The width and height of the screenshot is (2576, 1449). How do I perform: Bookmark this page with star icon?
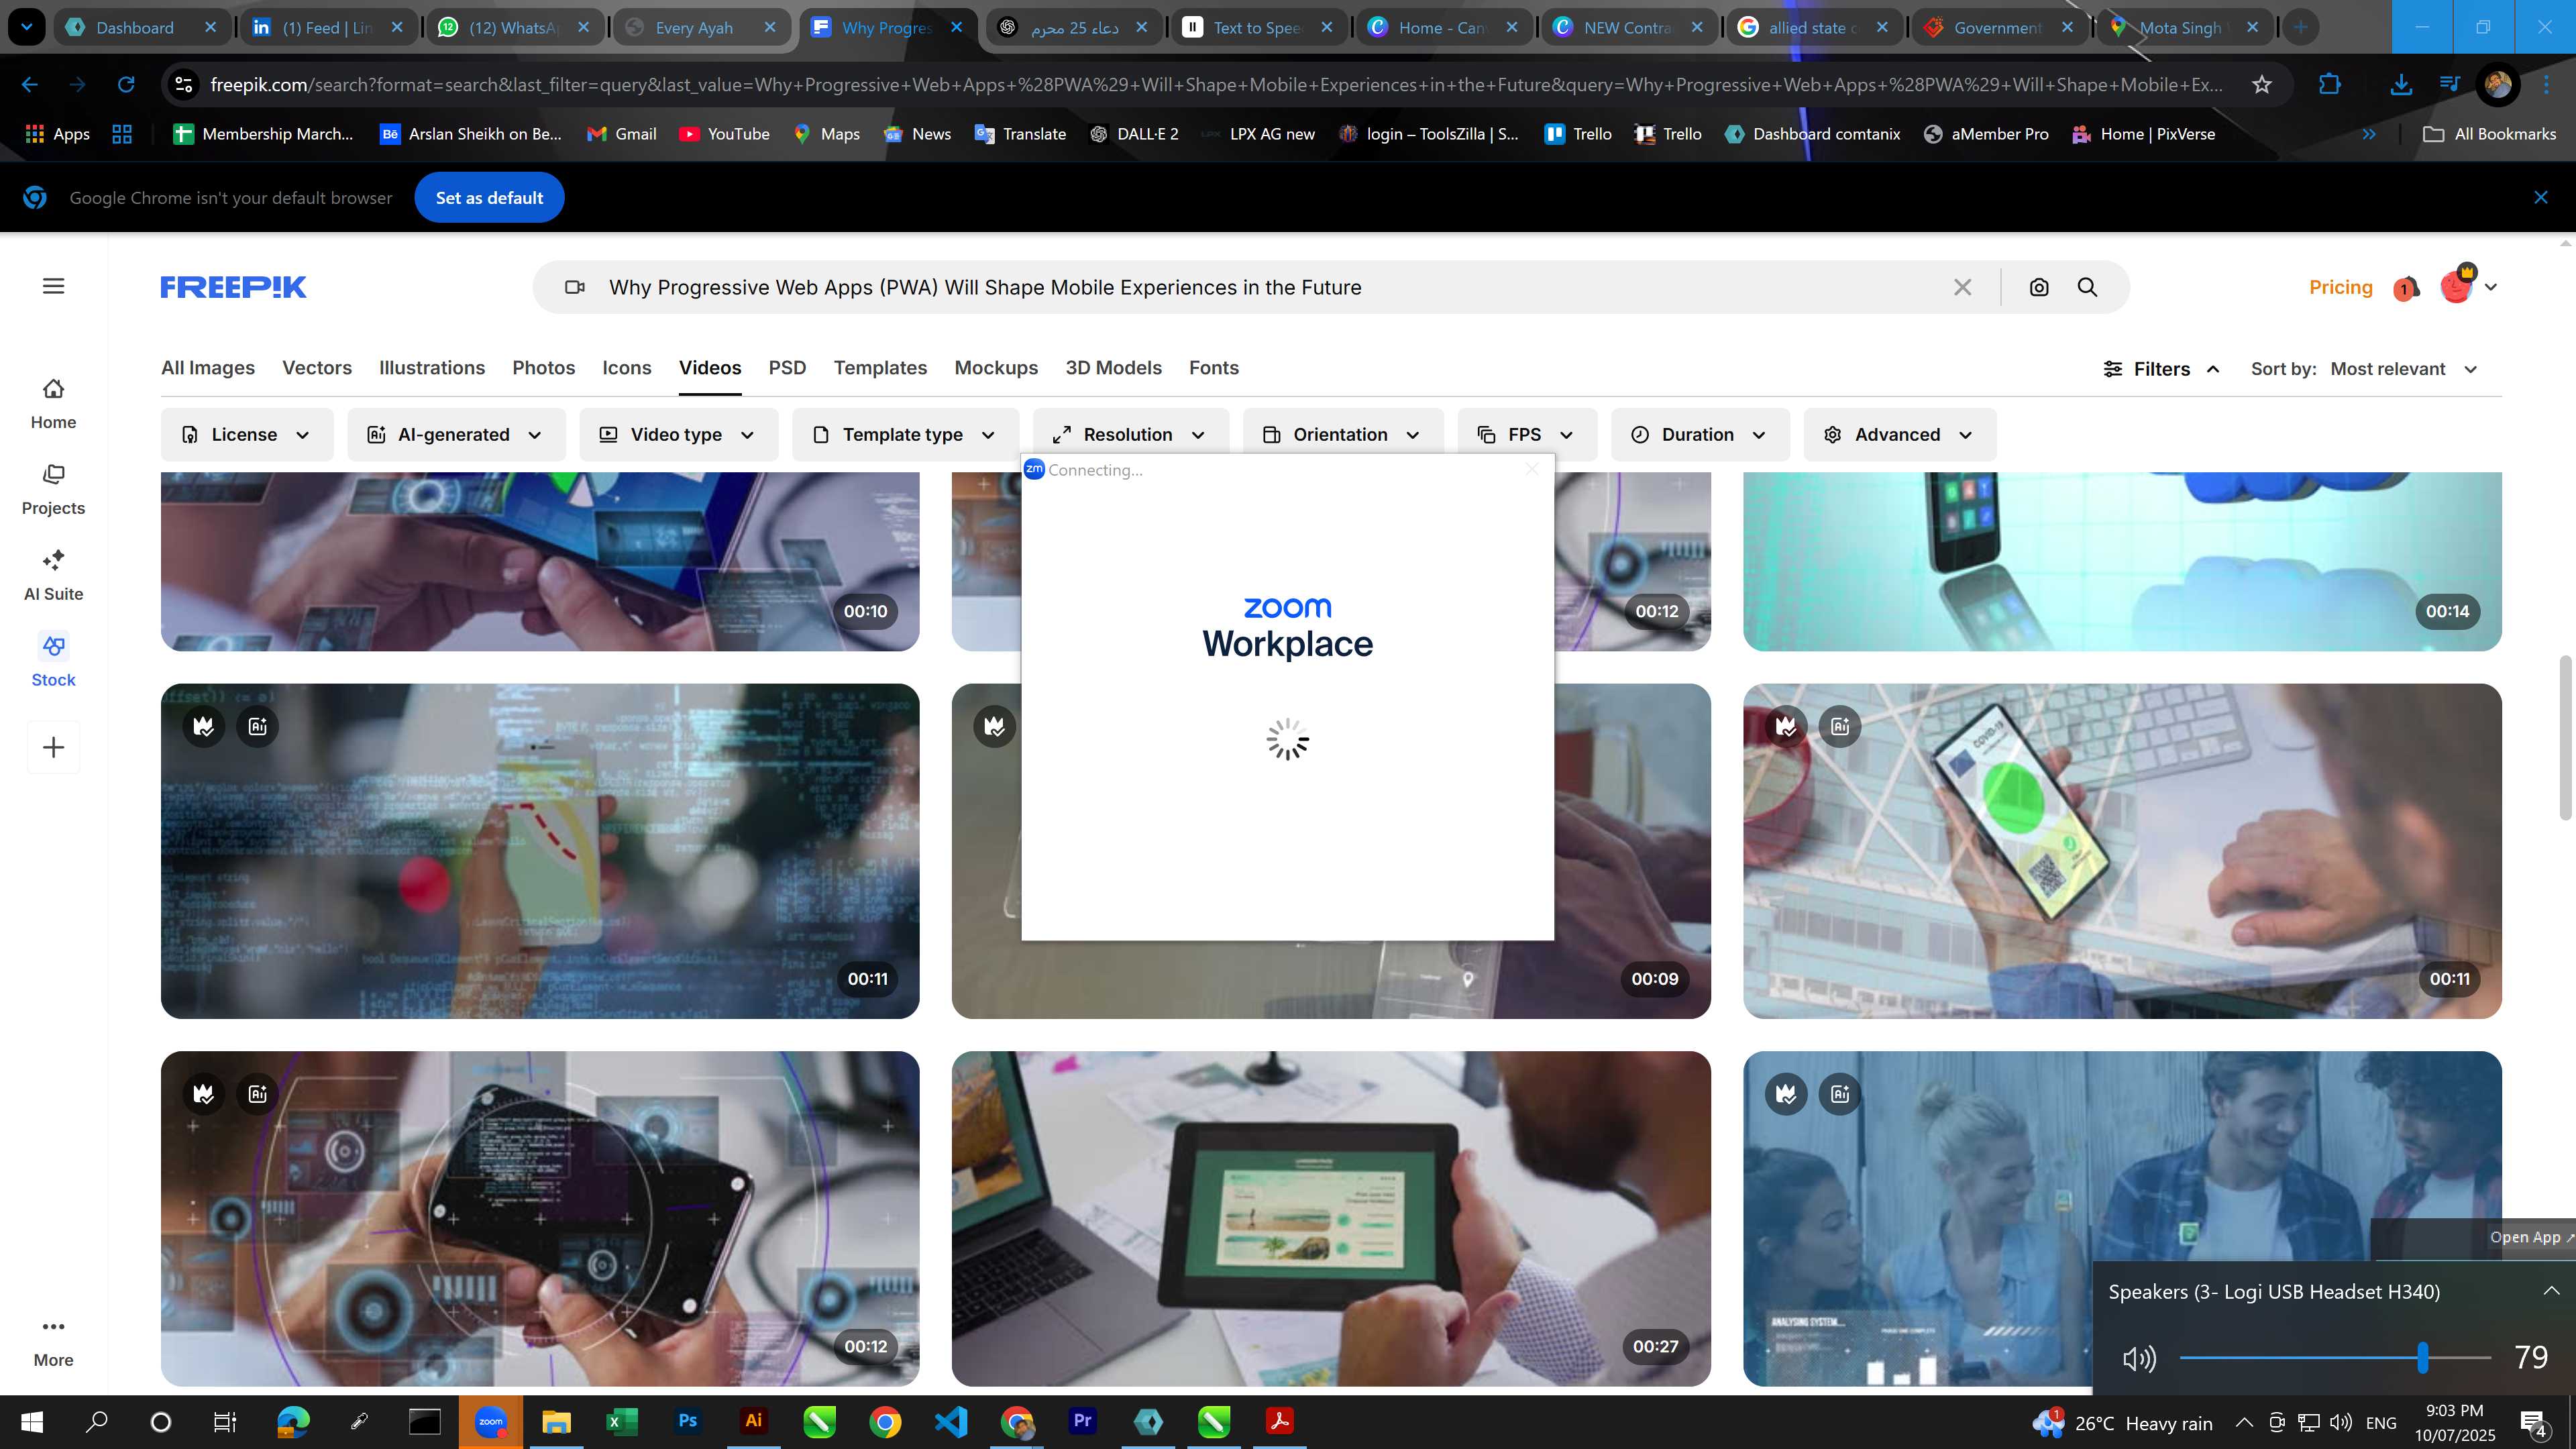(x=2262, y=85)
